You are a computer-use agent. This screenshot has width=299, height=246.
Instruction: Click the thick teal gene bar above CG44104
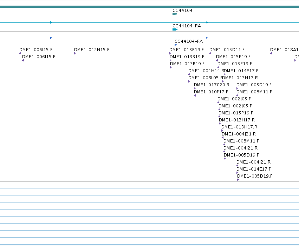coord(150,7)
